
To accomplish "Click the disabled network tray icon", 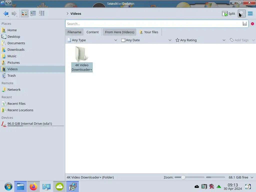I will [x=211, y=186].
